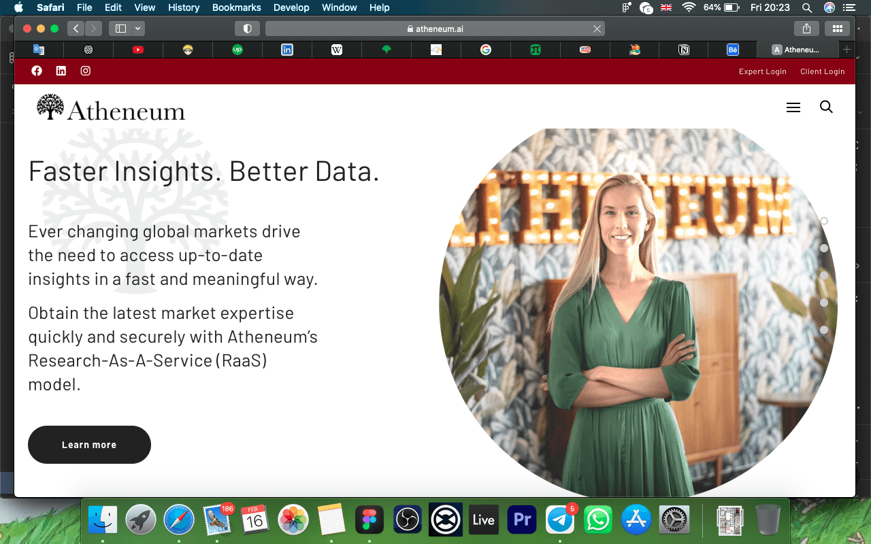Open WhatsApp in the Dock
This screenshot has width=871, height=544.
598,521
